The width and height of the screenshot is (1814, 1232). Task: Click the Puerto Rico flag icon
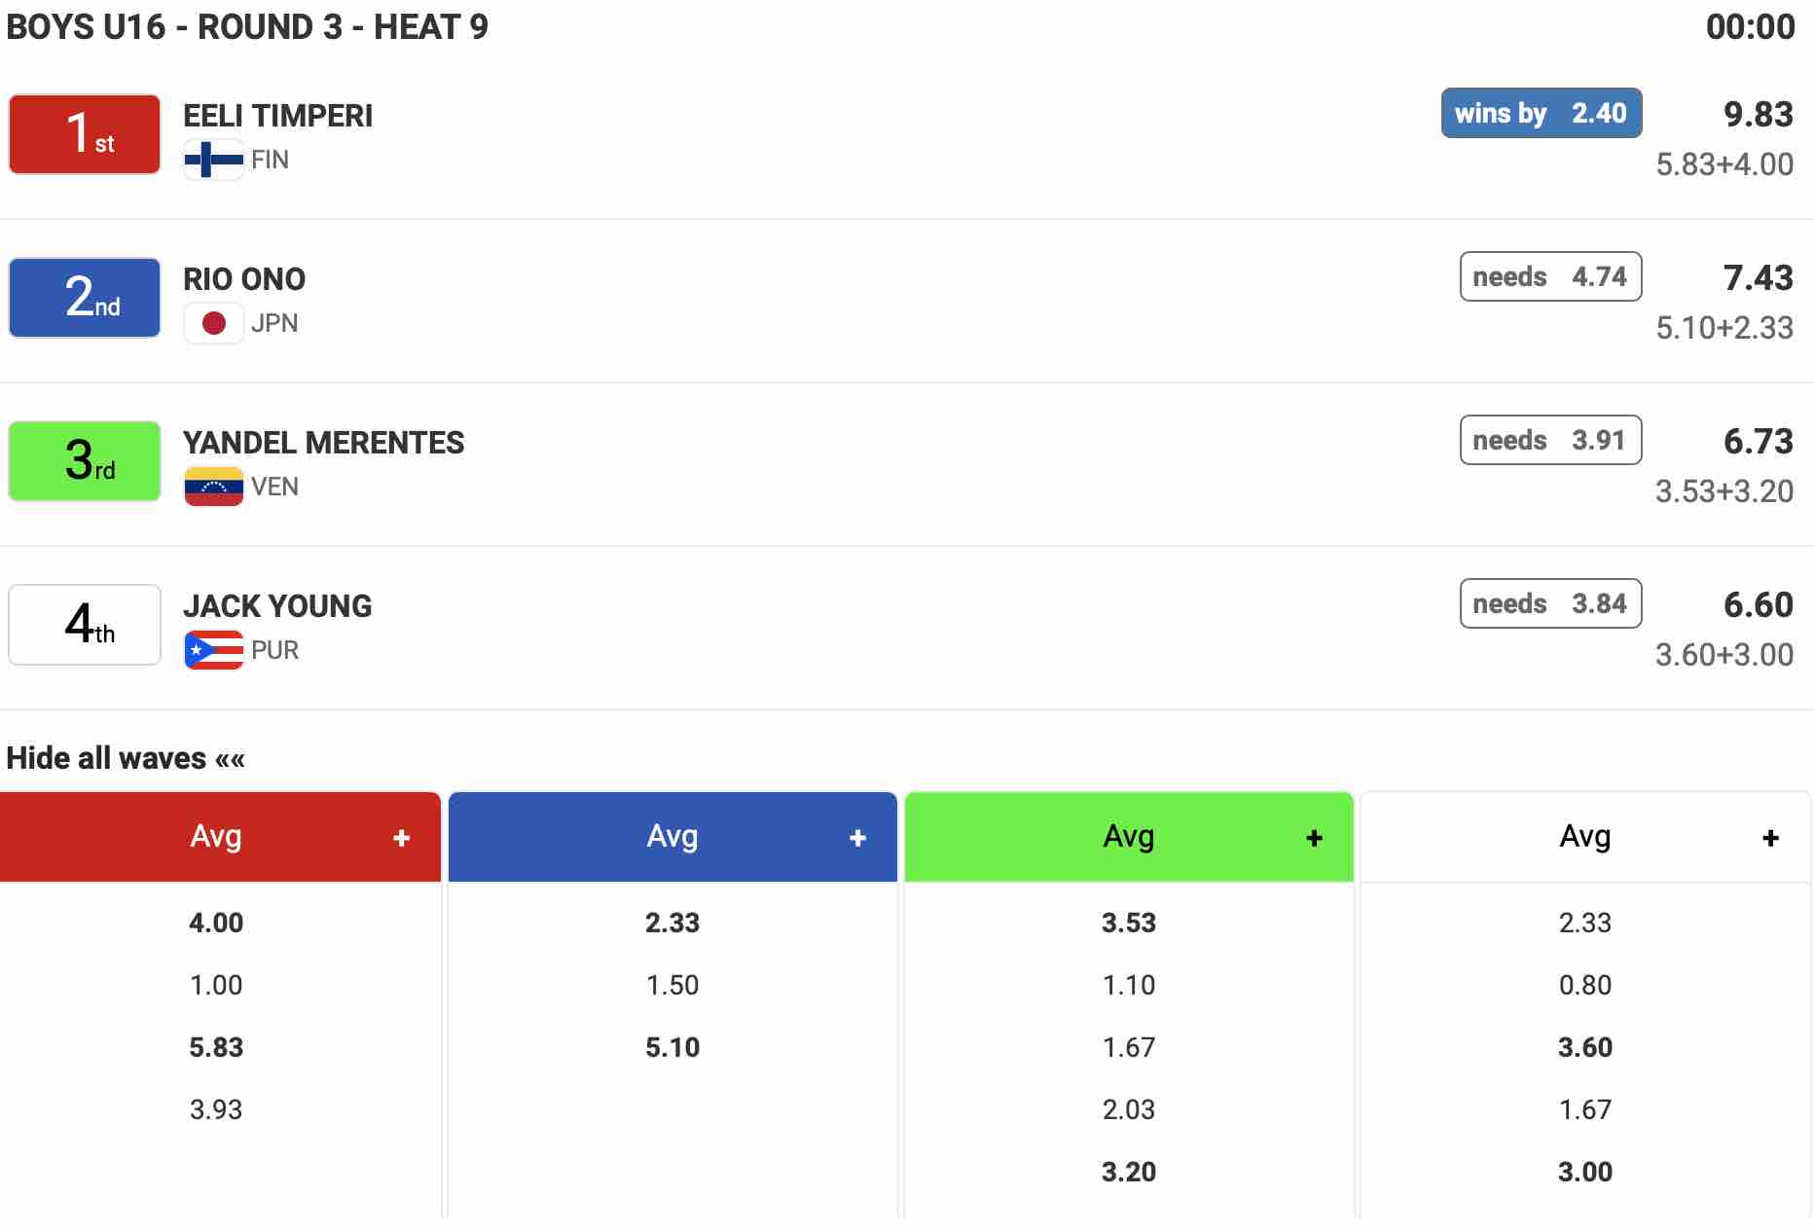(213, 650)
